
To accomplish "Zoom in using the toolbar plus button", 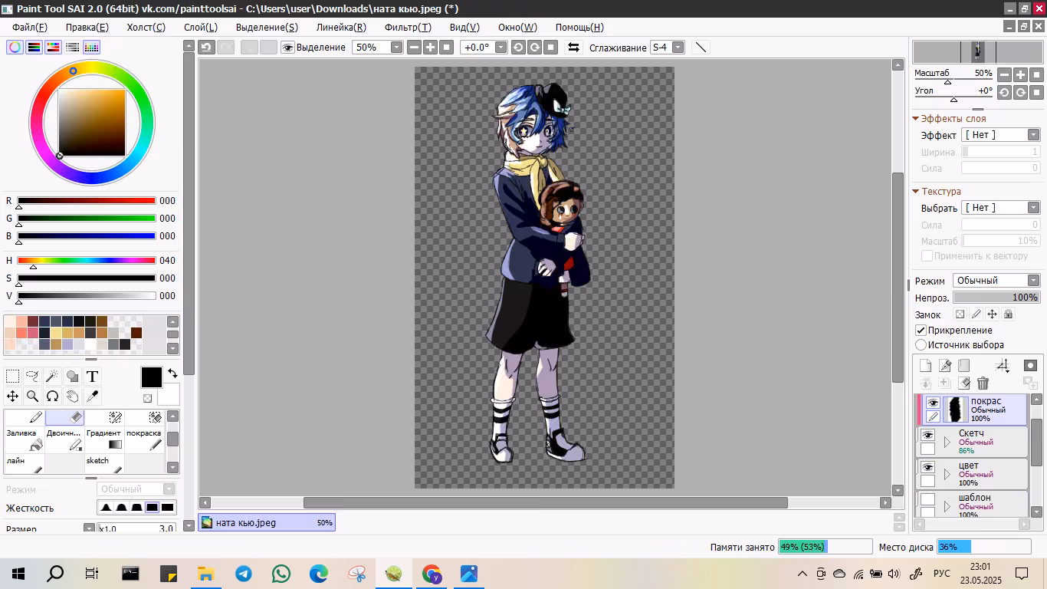I will (430, 48).
